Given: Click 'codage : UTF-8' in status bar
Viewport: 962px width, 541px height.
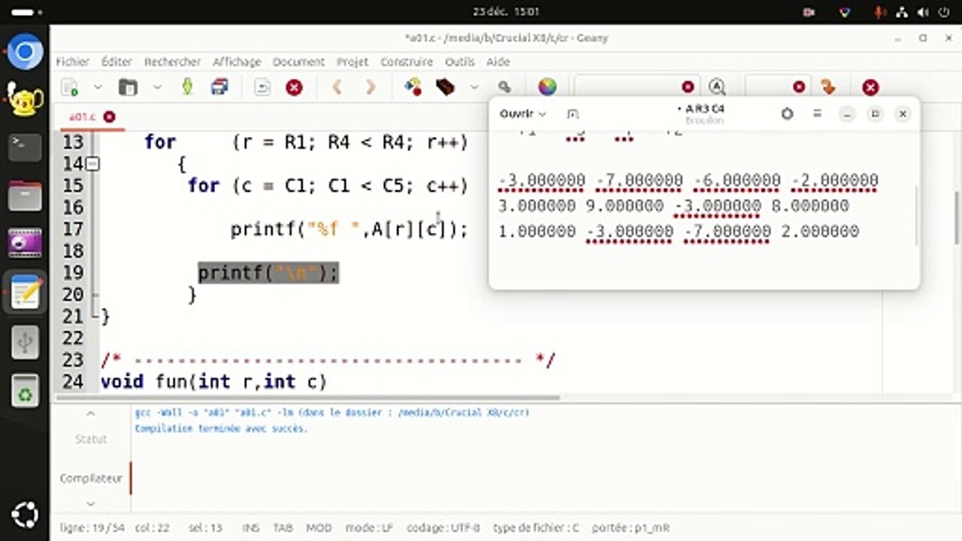Looking at the screenshot, I should pyautogui.click(x=443, y=527).
